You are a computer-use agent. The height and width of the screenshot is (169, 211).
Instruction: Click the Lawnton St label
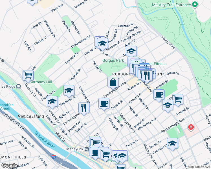coord(125,25)
